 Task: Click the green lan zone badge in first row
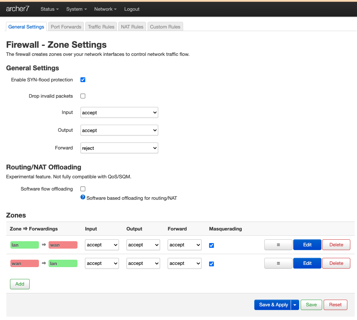(x=24, y=245)
